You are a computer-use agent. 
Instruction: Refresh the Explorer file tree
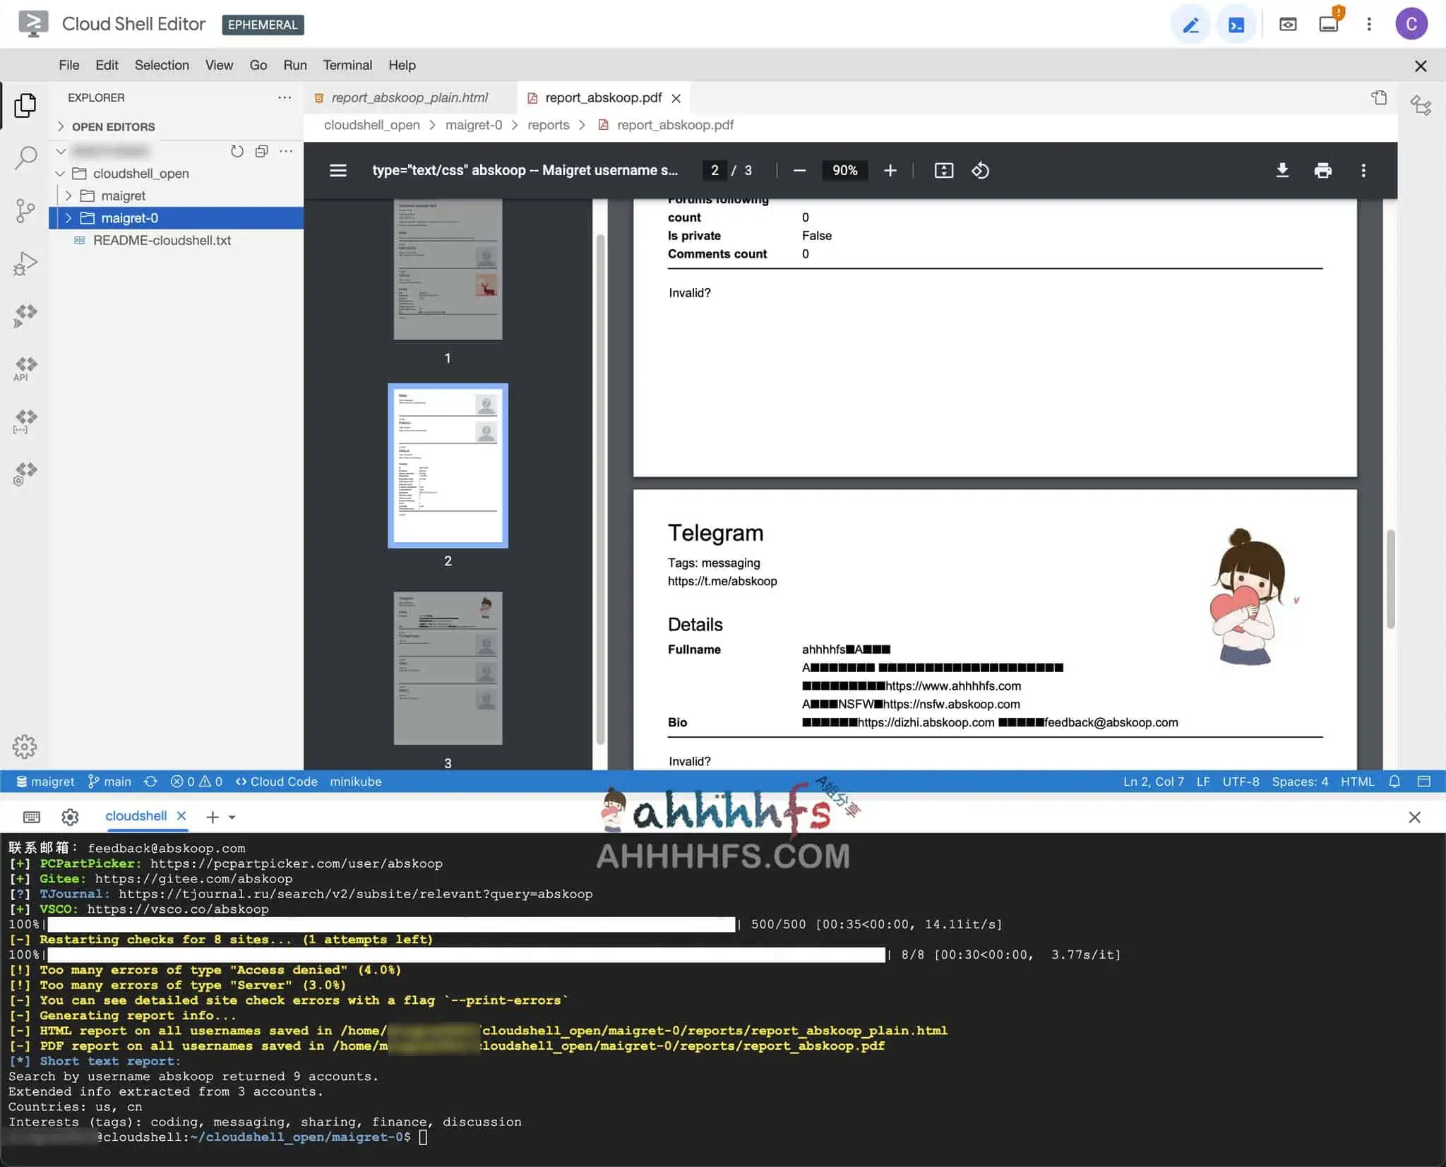(237, 151)
